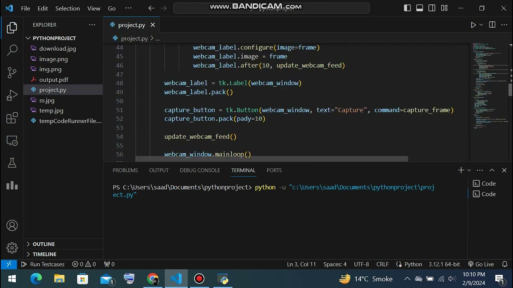Open the Edit menu
513x288 pixels.
click(x=42, y=8)
